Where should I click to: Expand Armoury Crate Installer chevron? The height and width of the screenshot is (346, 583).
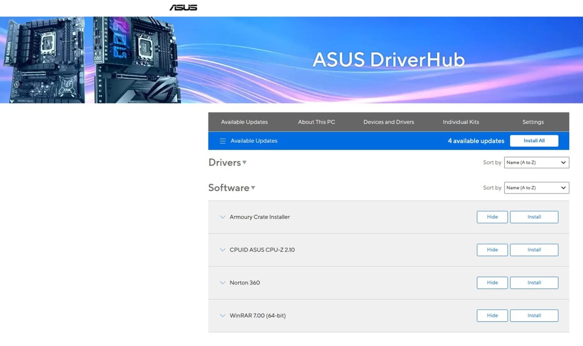pyautogui.click(x=223, y=217)
